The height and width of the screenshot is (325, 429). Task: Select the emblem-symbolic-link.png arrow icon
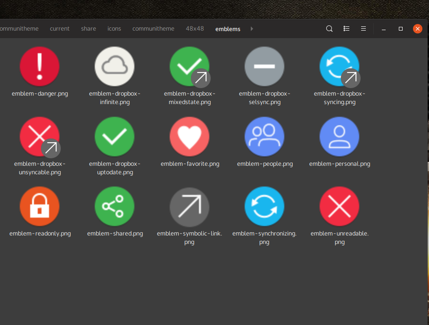point(190,207)
